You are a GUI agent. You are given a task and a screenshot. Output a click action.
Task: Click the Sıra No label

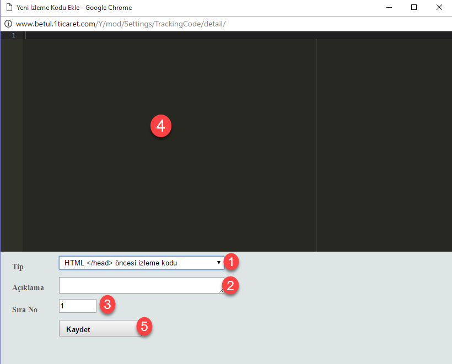click(x=25, y=309)
